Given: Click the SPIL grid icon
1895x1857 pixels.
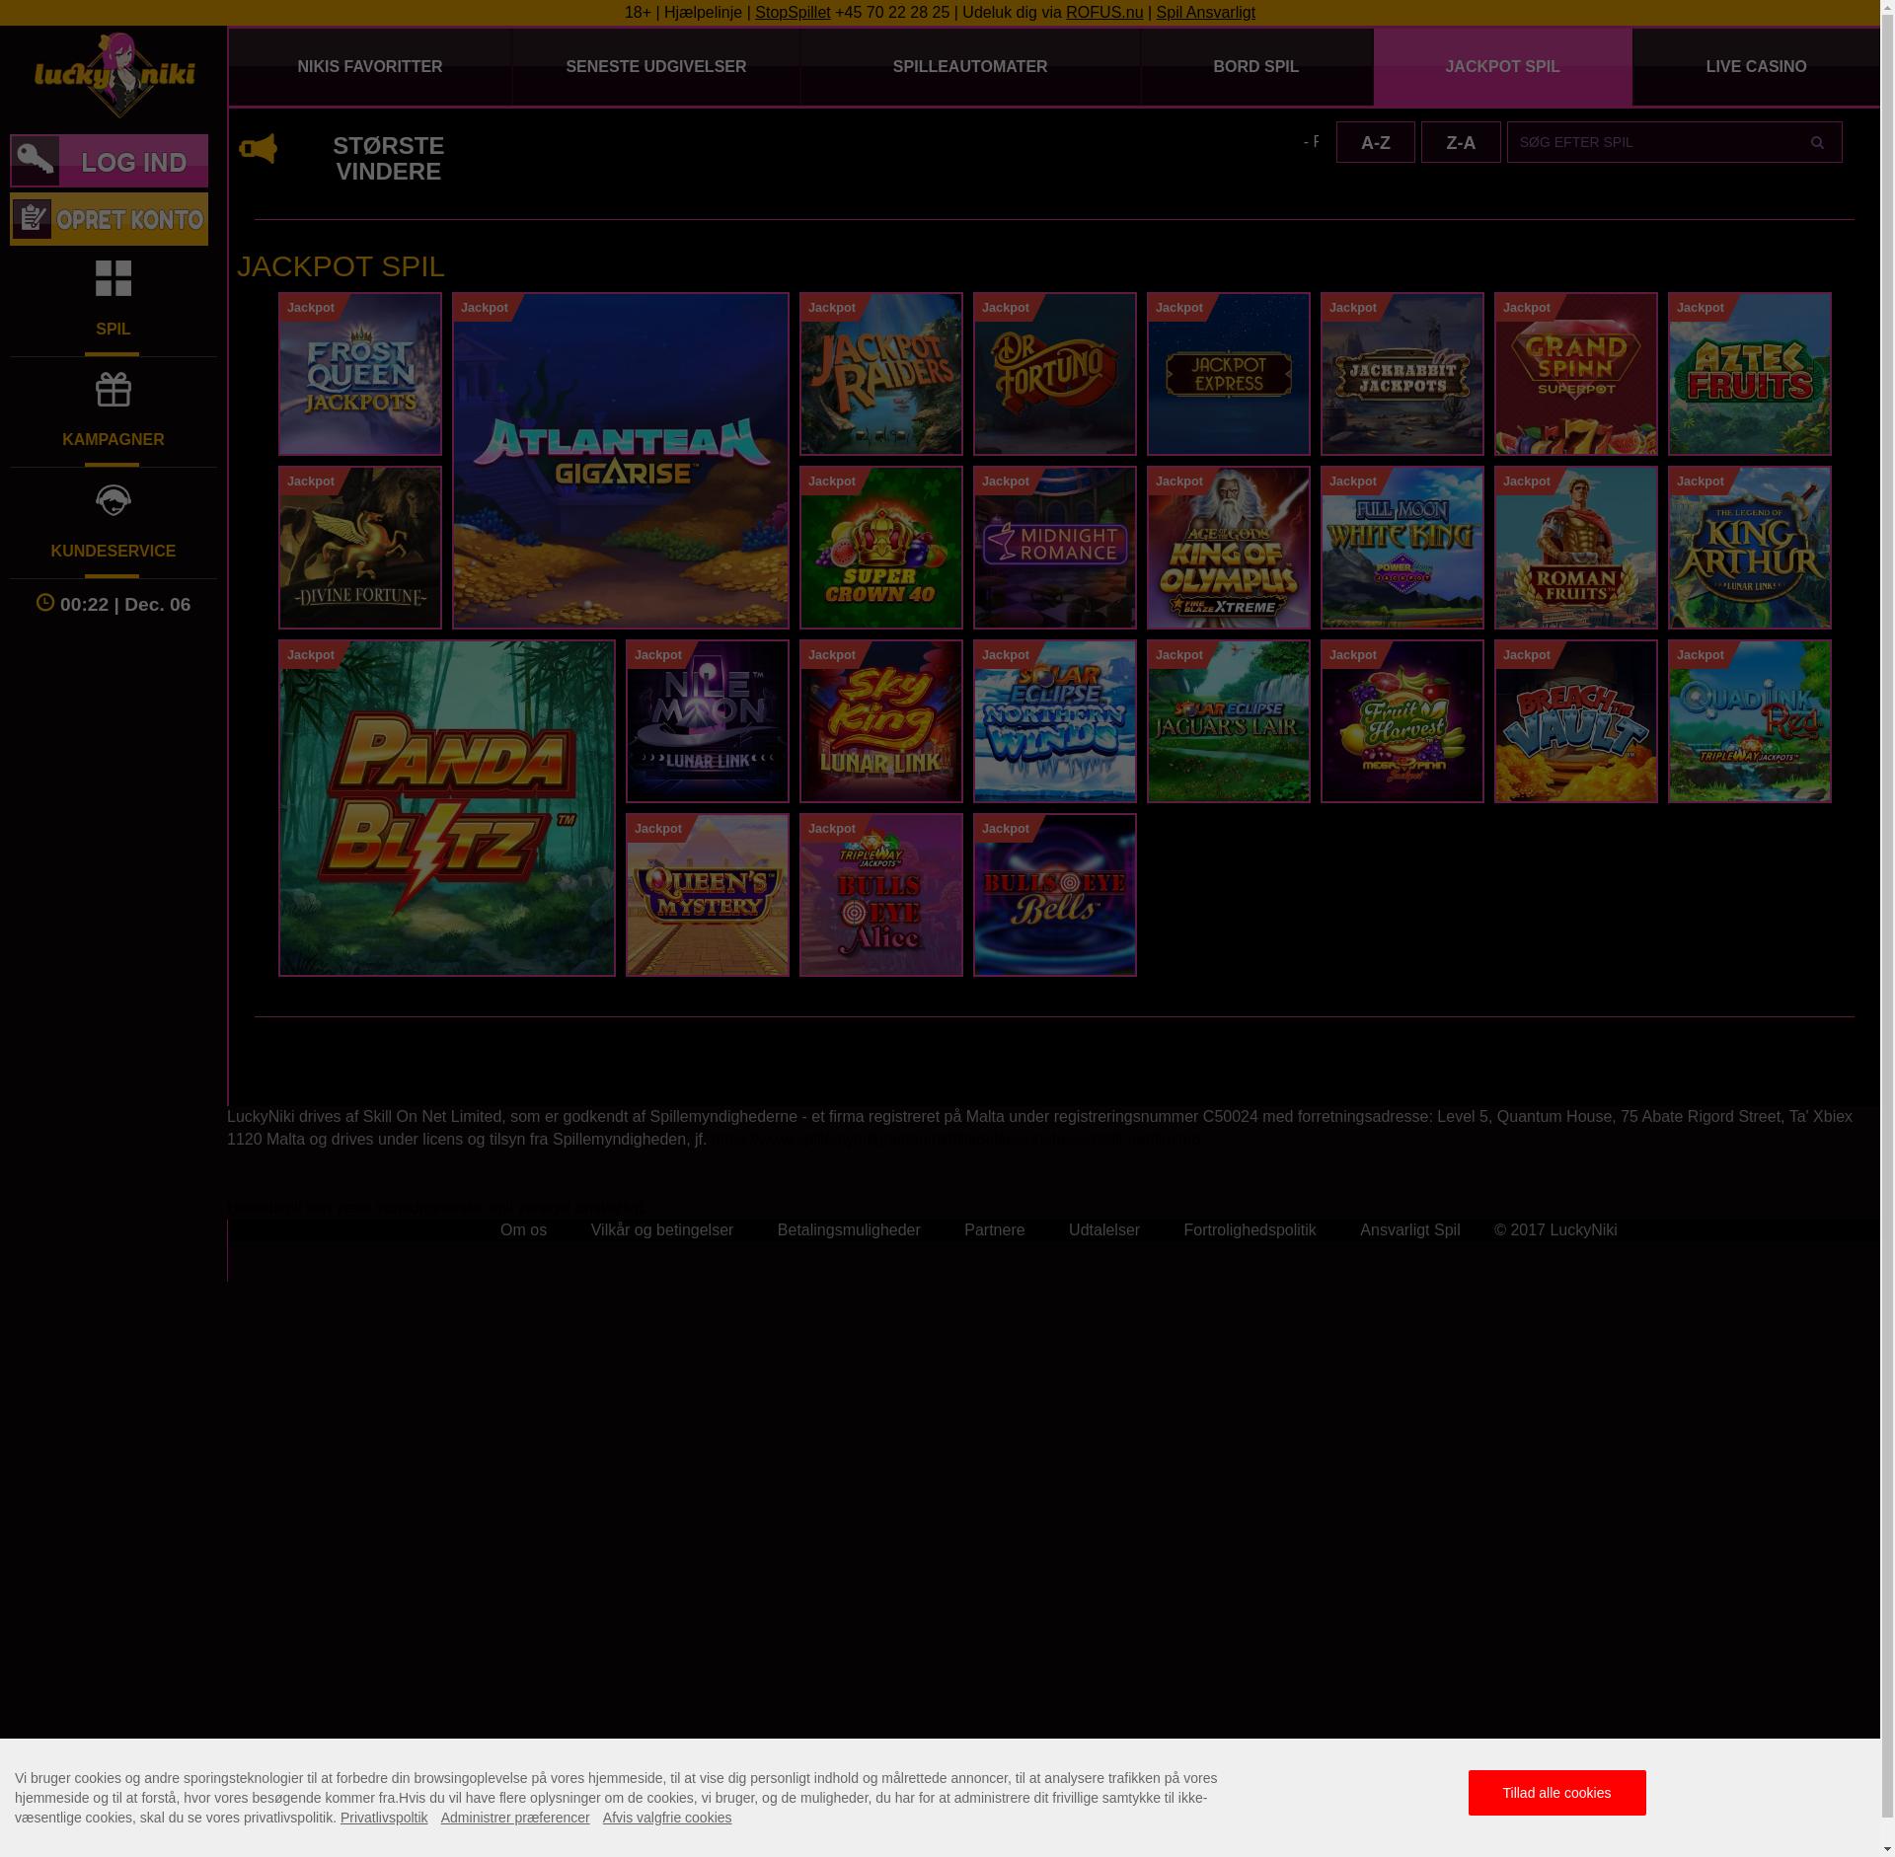Looking at the screenshot, I should pos(114,278).
